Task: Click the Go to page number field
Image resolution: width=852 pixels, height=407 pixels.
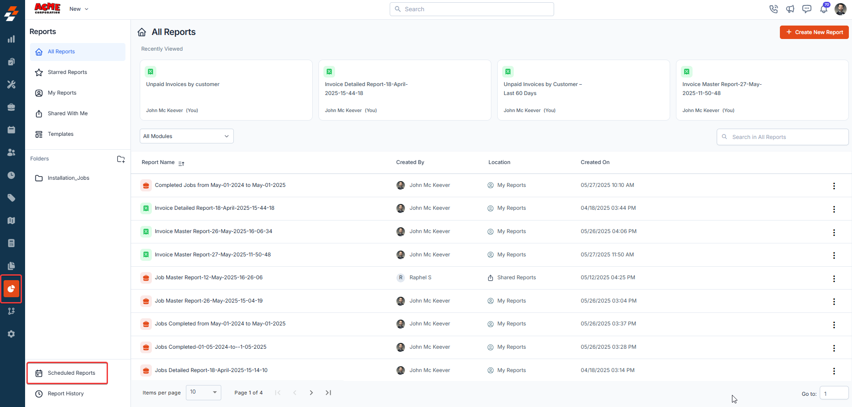Action: pyautogui.click(x=834, y=394)
